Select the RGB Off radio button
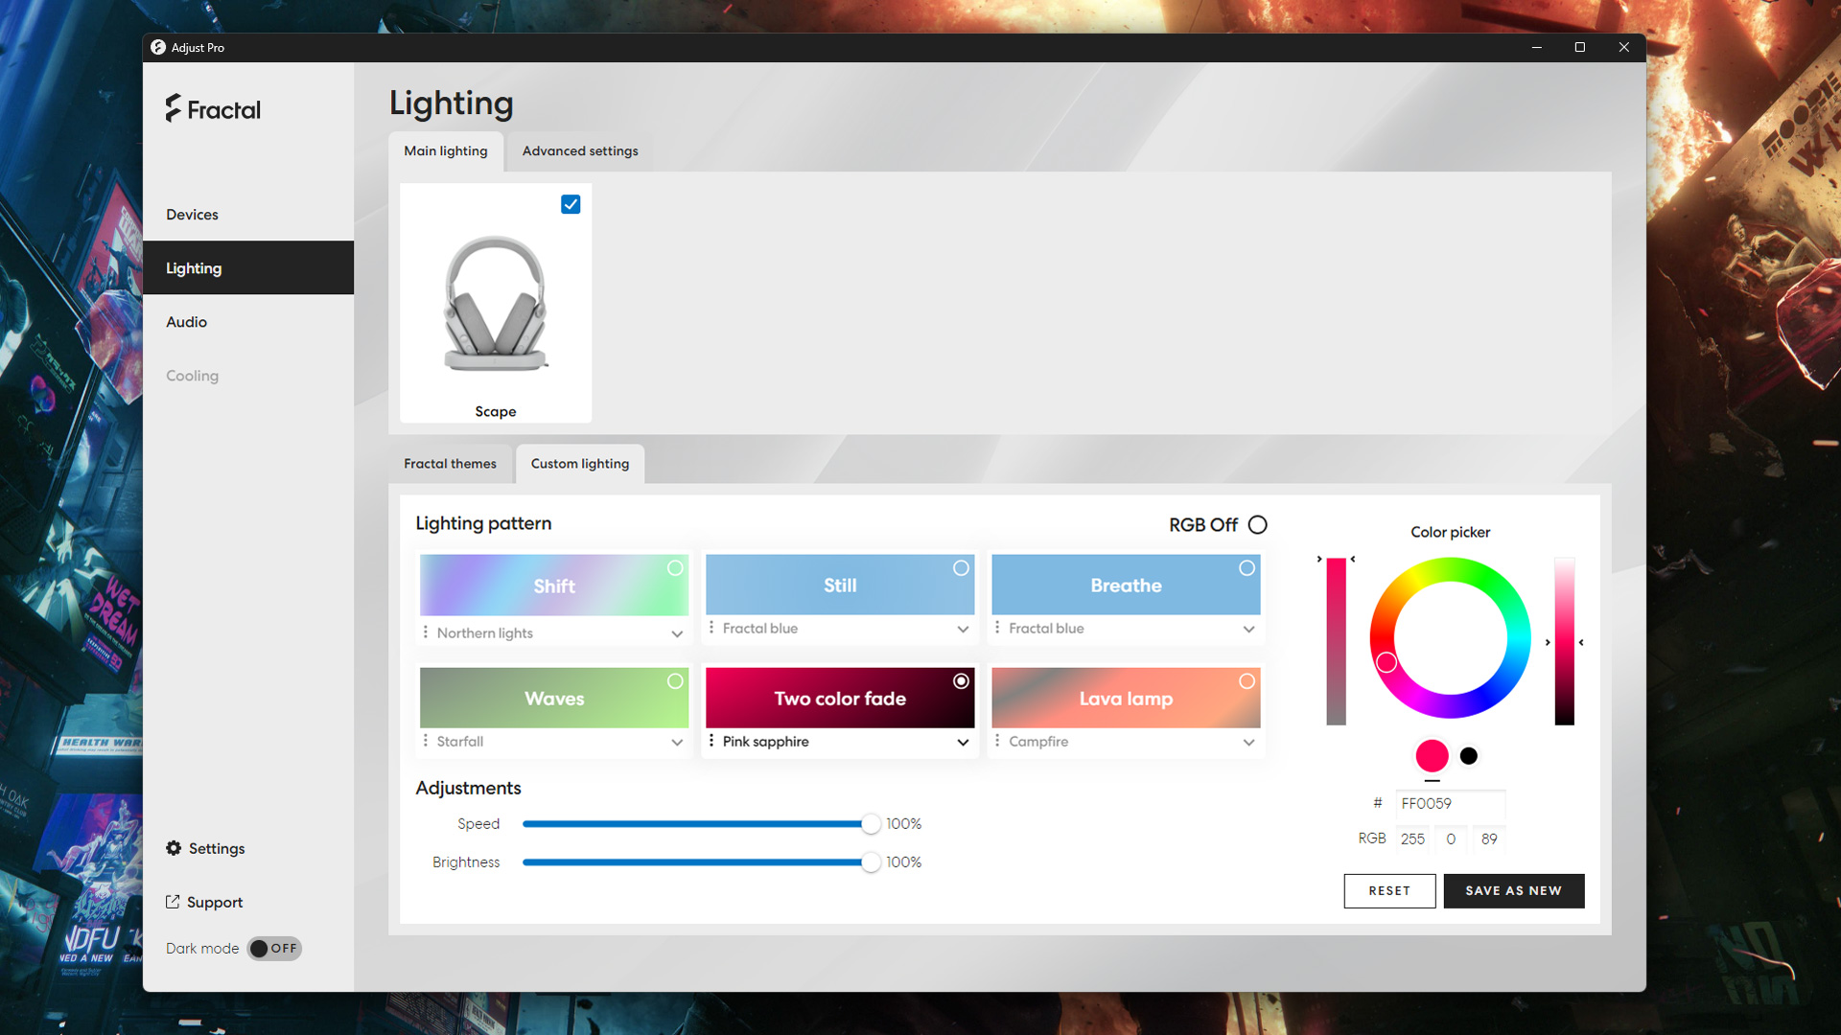This screenshot has height=1035, width=1841. [1258, 524]
